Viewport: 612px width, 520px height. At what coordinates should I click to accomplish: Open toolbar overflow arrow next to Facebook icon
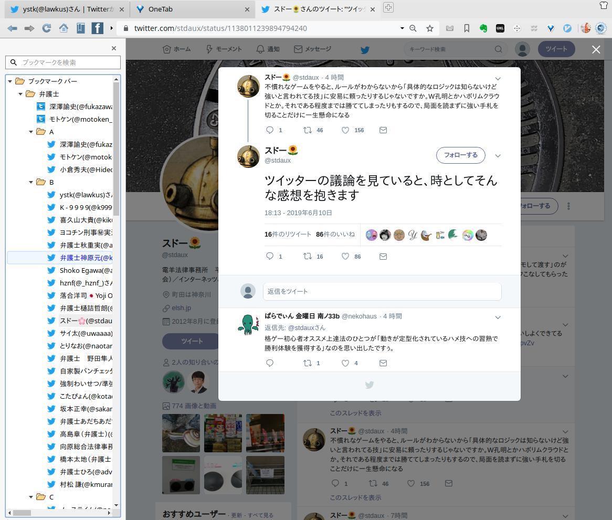click(x=111, y=28)
